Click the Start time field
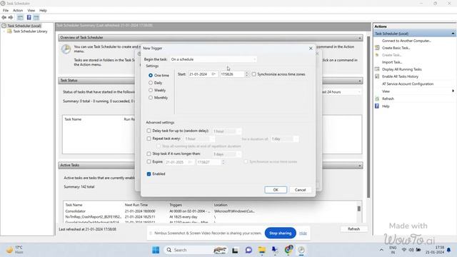The width and height of the screenshot is (457, 257). (232, 74)
